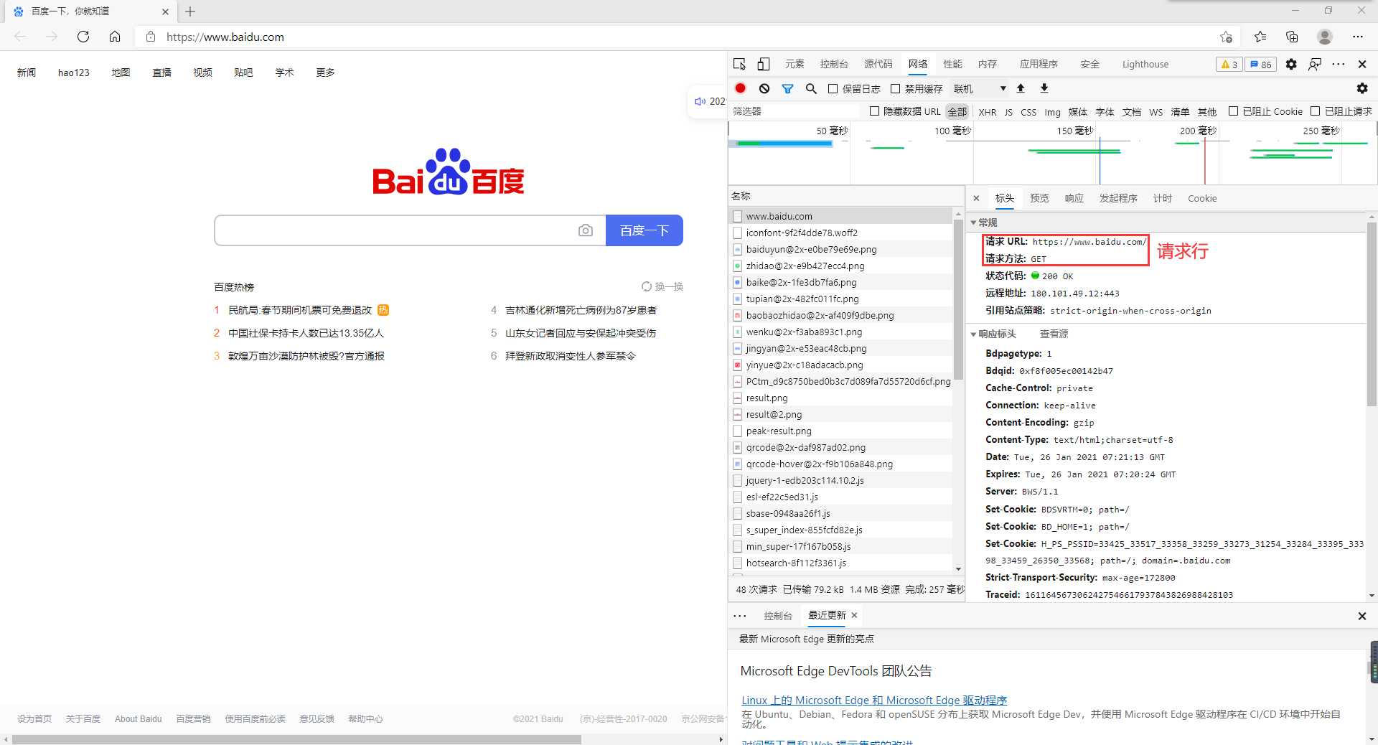Open DevTools customize three-dots menu

point(1339,64)
